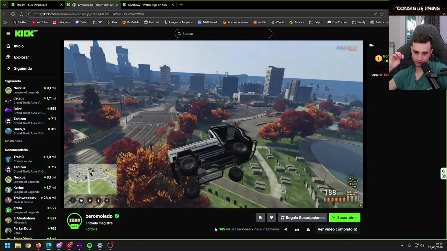Open the Twitch bookmark
This screenshot has width=447, height=251.
pyautogui.click(x=81, y=22)
